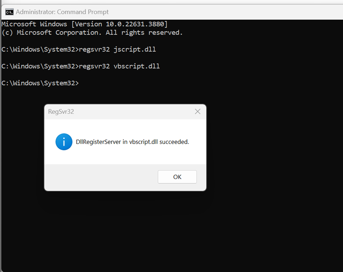Click the blue information icon in dialog
The image size is (343, 272).
(64, 142)
